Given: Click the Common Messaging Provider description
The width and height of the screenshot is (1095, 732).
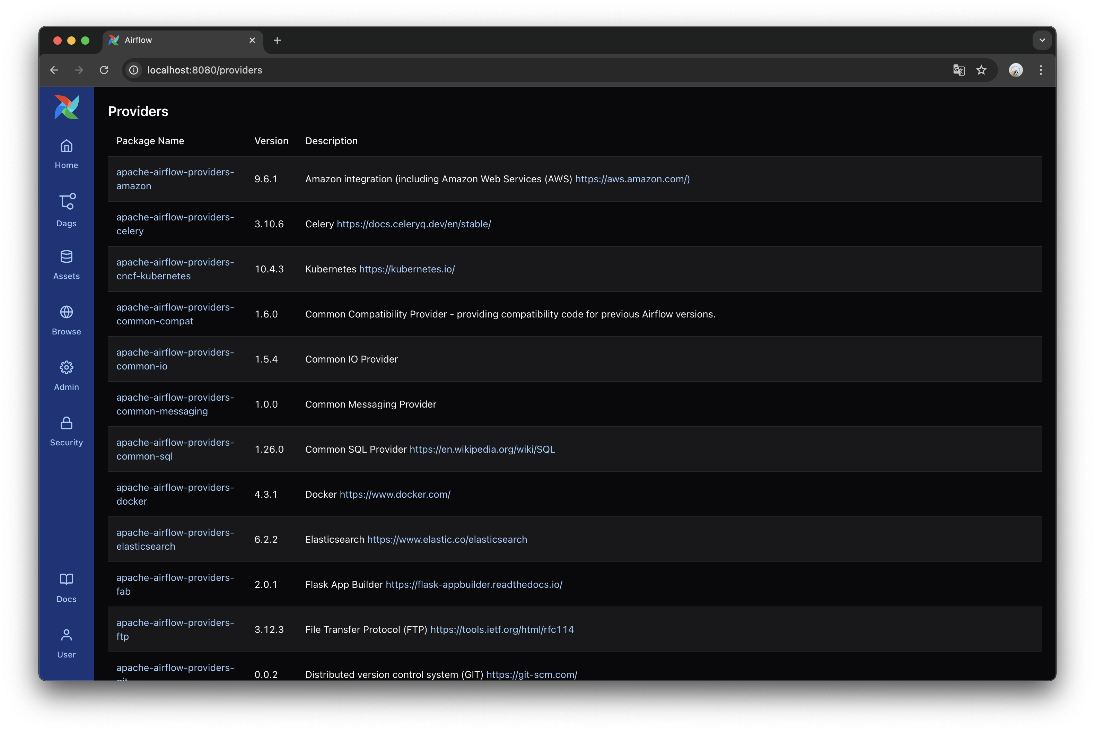Looking at the screenshot, I should (x=370, y=404).
